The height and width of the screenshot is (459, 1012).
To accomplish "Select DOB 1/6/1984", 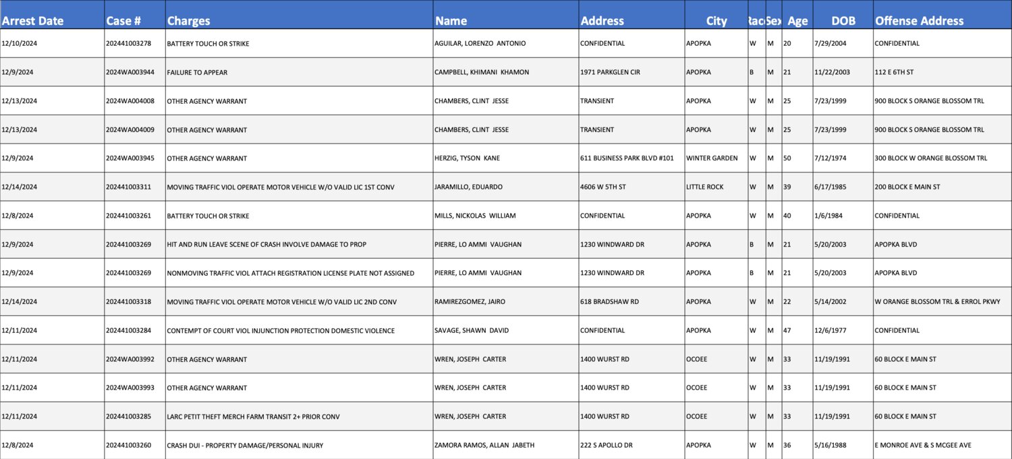I will [x=828, y=216].
